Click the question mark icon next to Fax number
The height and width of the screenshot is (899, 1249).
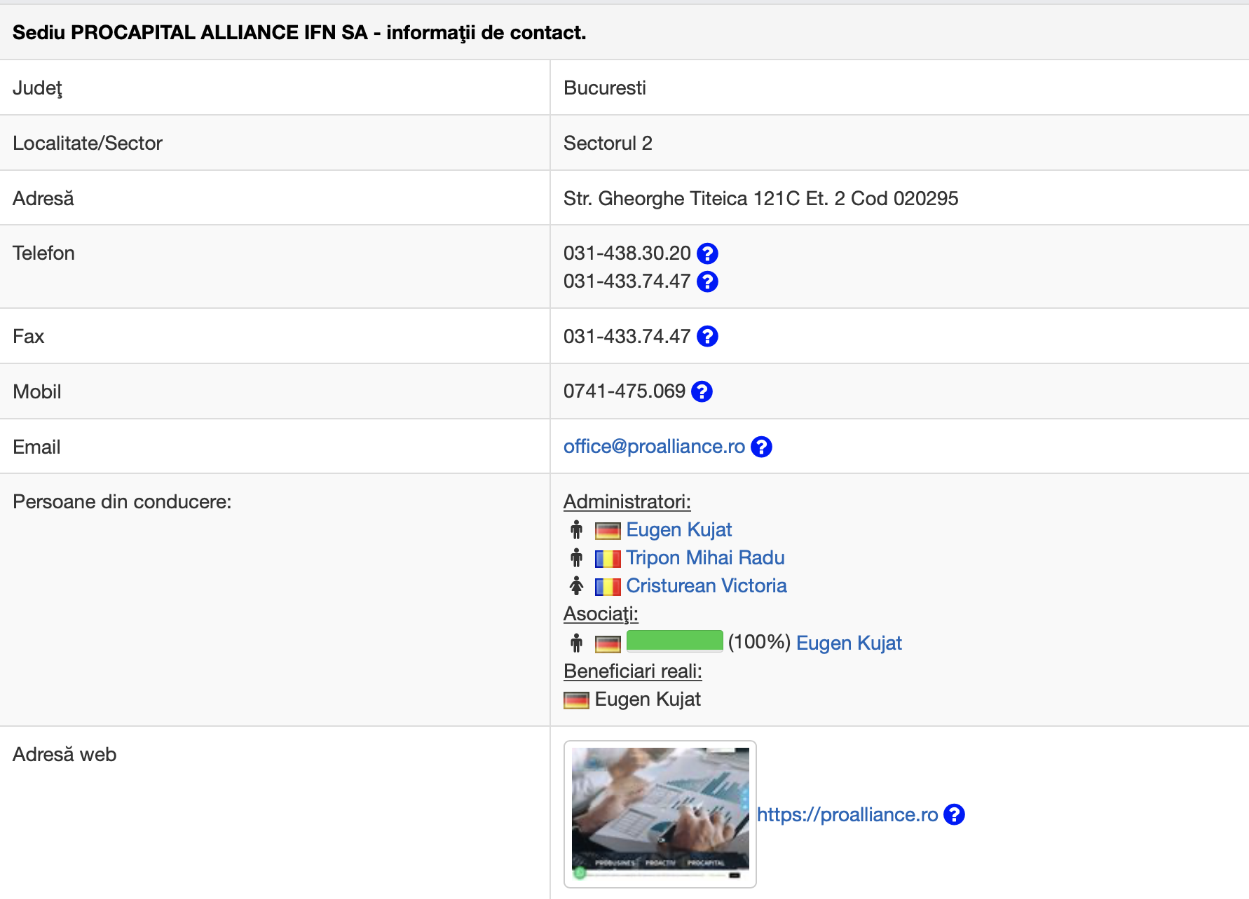click(x=707, y=337)
